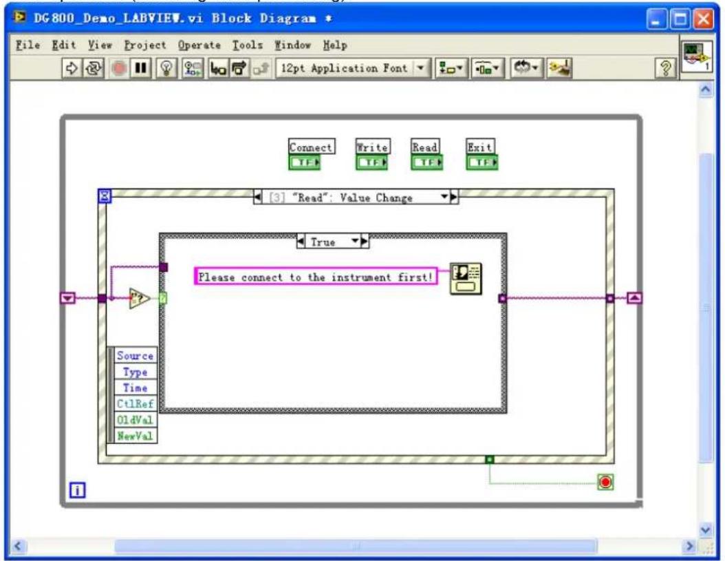Click the Abort Execution stop button

click(x=119, y=69)
